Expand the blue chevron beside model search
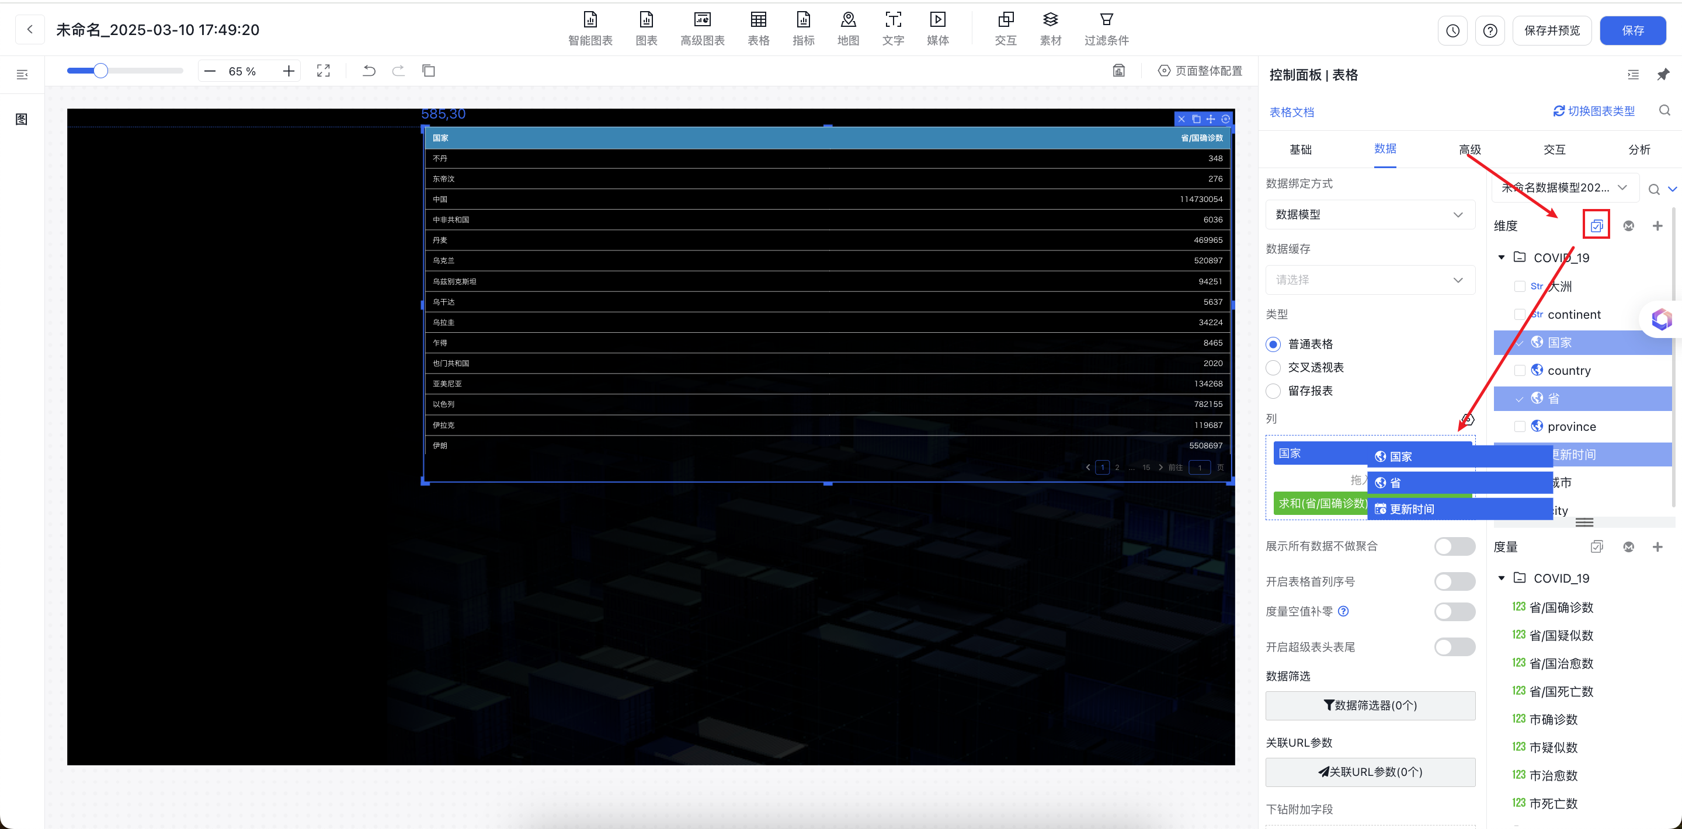The width and height of the screenshot is (1682, 829). 1672,189
